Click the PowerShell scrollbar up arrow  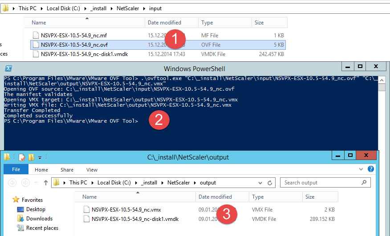point(382,80)
